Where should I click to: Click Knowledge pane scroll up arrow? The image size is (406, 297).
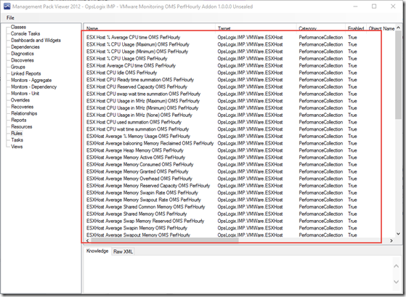(396, 267)
